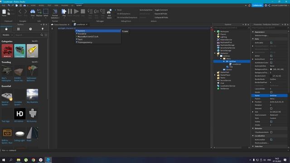This screenshot has height=163, width=290.
Task: Toggle the AutoLocalize checkbox
Action: tap(271, 140)
